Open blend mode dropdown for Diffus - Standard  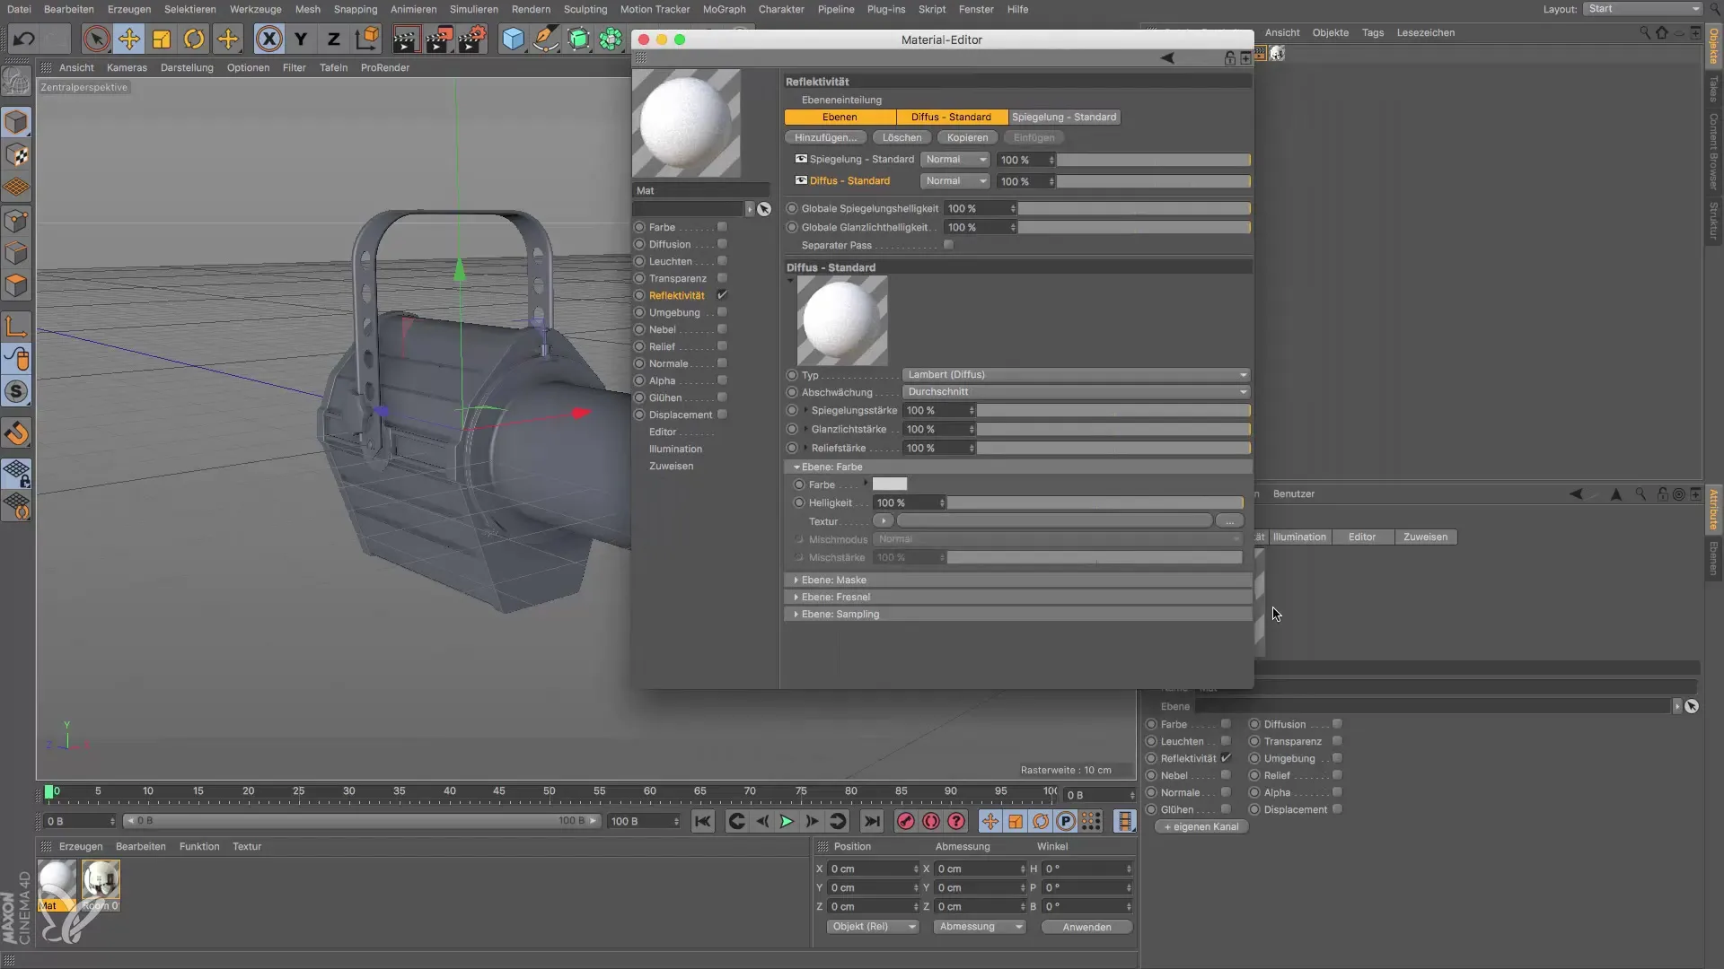(954, 181)
